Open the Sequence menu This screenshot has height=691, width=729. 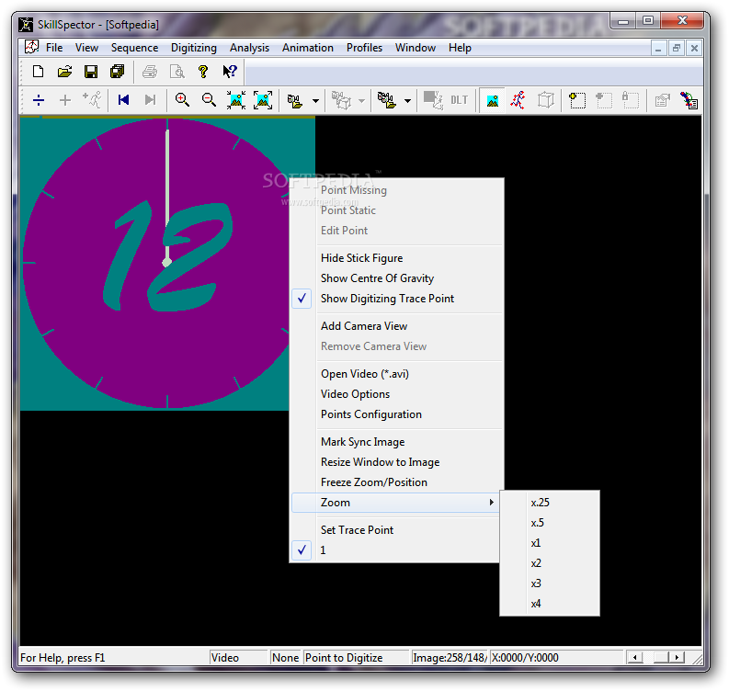[x=134, y=48]
